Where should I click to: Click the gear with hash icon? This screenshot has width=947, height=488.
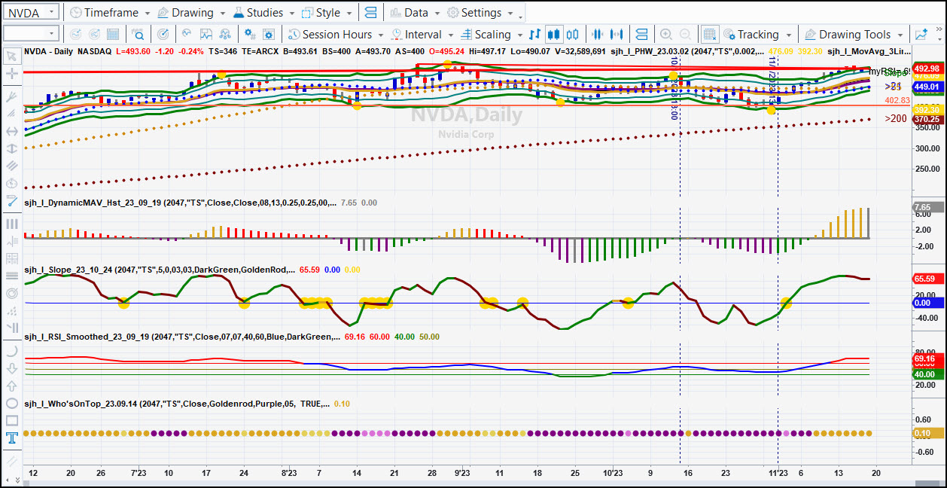250,35
